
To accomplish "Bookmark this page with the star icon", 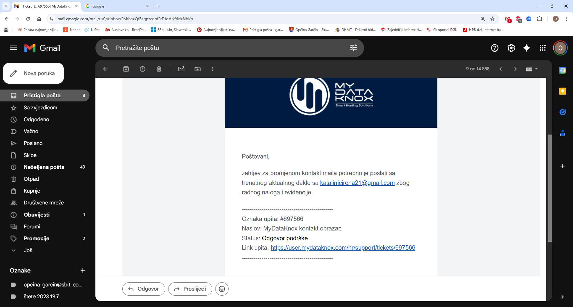I will coord(492,19).
